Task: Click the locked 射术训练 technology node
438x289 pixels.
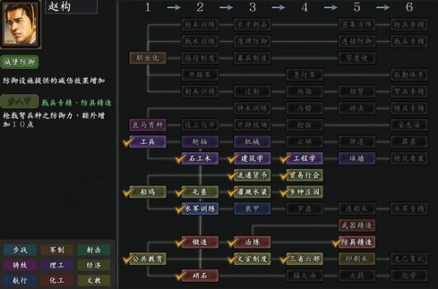Action: (x=200, y=91)
